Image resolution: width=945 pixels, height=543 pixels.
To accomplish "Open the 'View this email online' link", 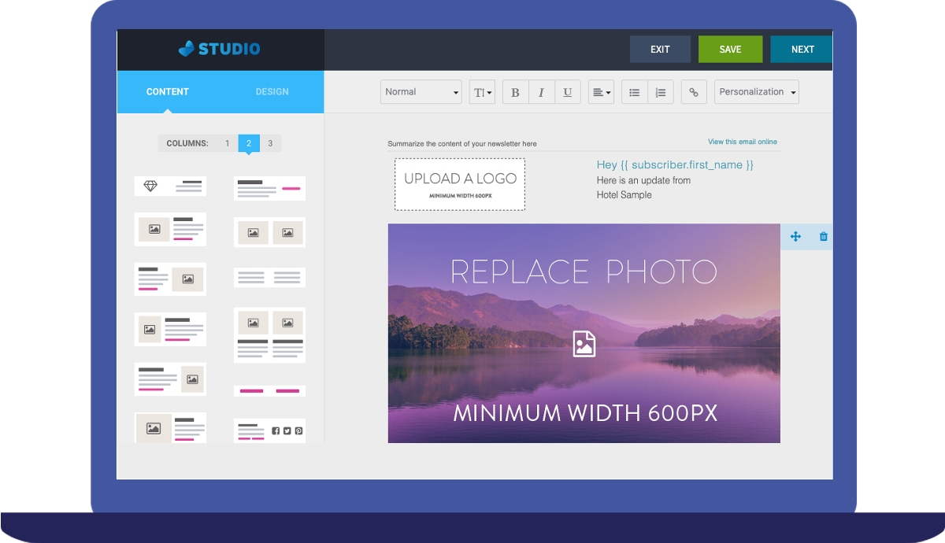I will click(742, 142).
